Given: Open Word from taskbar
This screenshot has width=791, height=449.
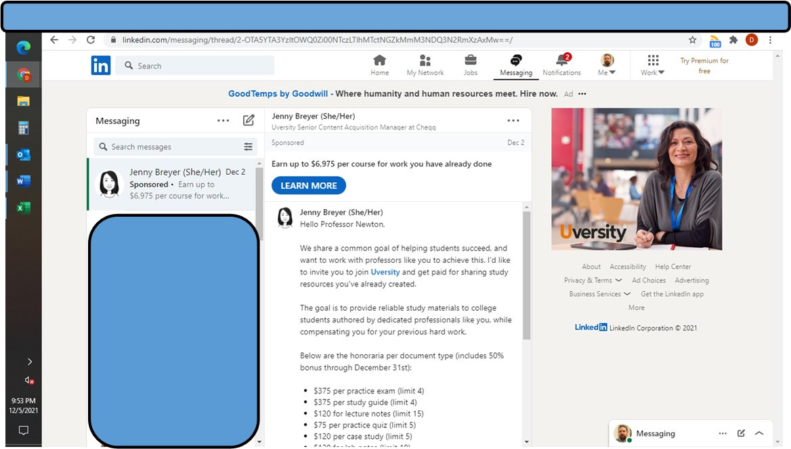Looking at the screenshot, I should coord(23,181).
